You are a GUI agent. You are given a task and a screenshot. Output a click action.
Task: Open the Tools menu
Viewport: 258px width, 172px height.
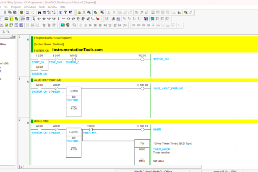coord(42,7)
